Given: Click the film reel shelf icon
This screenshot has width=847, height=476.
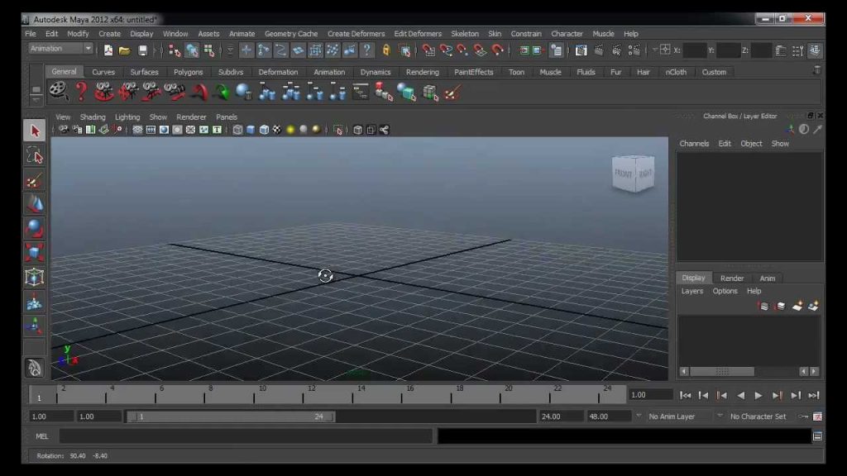Looking at the screenshot, I should 59,92.
